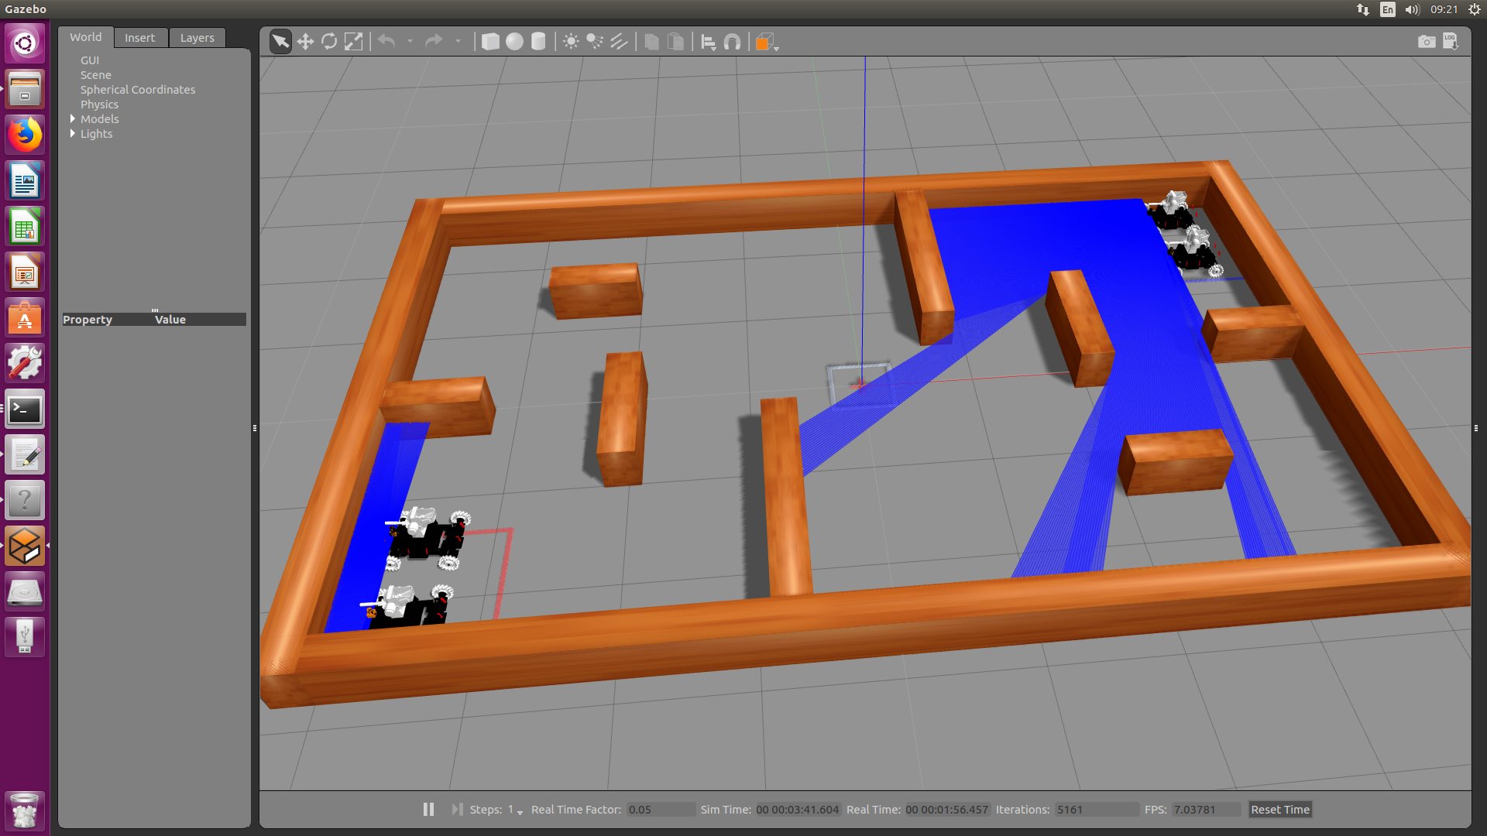Open the 09:21 clock menu
Image resolution: width=1487 pixels, height=836 pixels.
[1444, 9]
